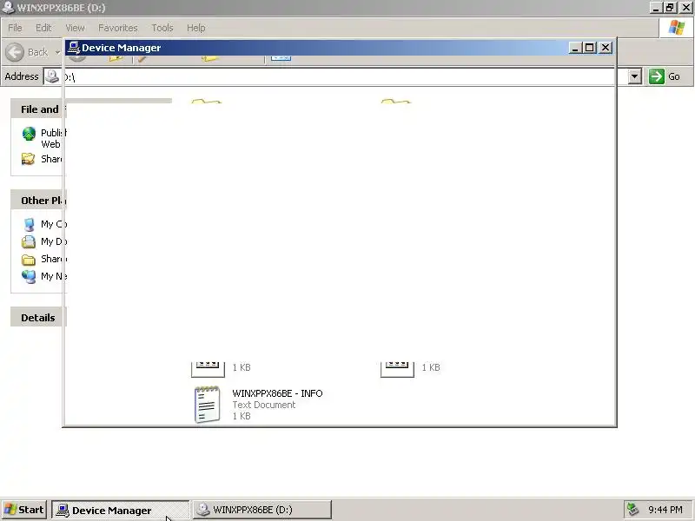Click the Windows flag logo throbber
Screen dimensions: 695x521
click(677, 28)
